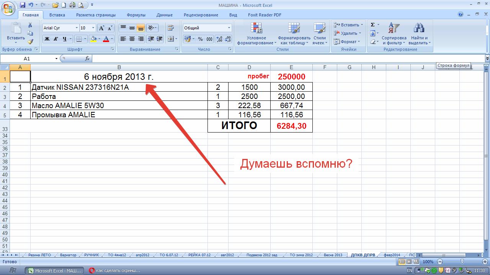This screenshot has height=275, width=490.
Task: Enable middle vertical alignment
Action: 132,28
